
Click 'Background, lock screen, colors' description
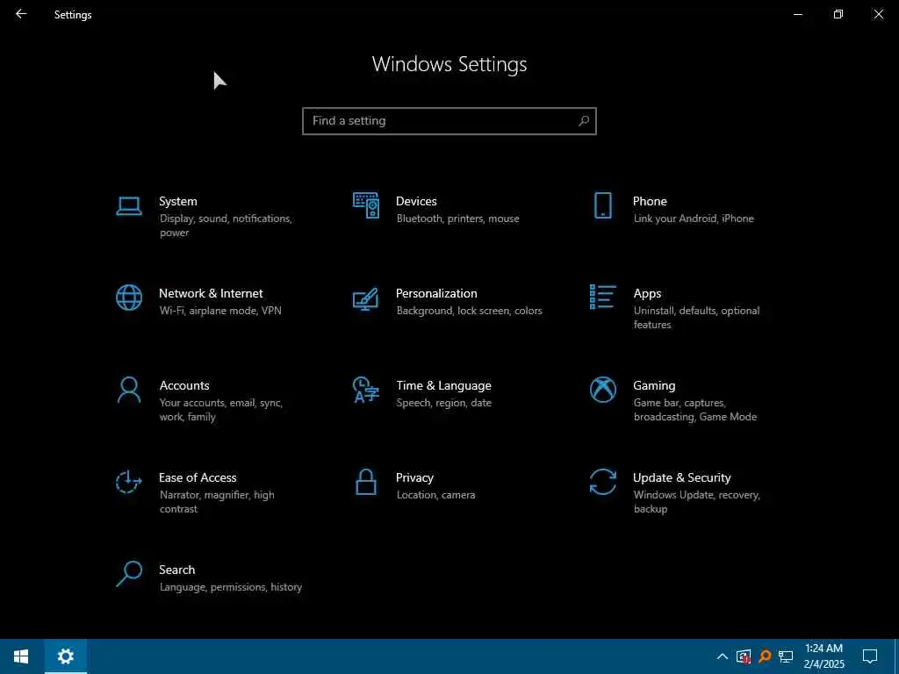click(469, 311)
